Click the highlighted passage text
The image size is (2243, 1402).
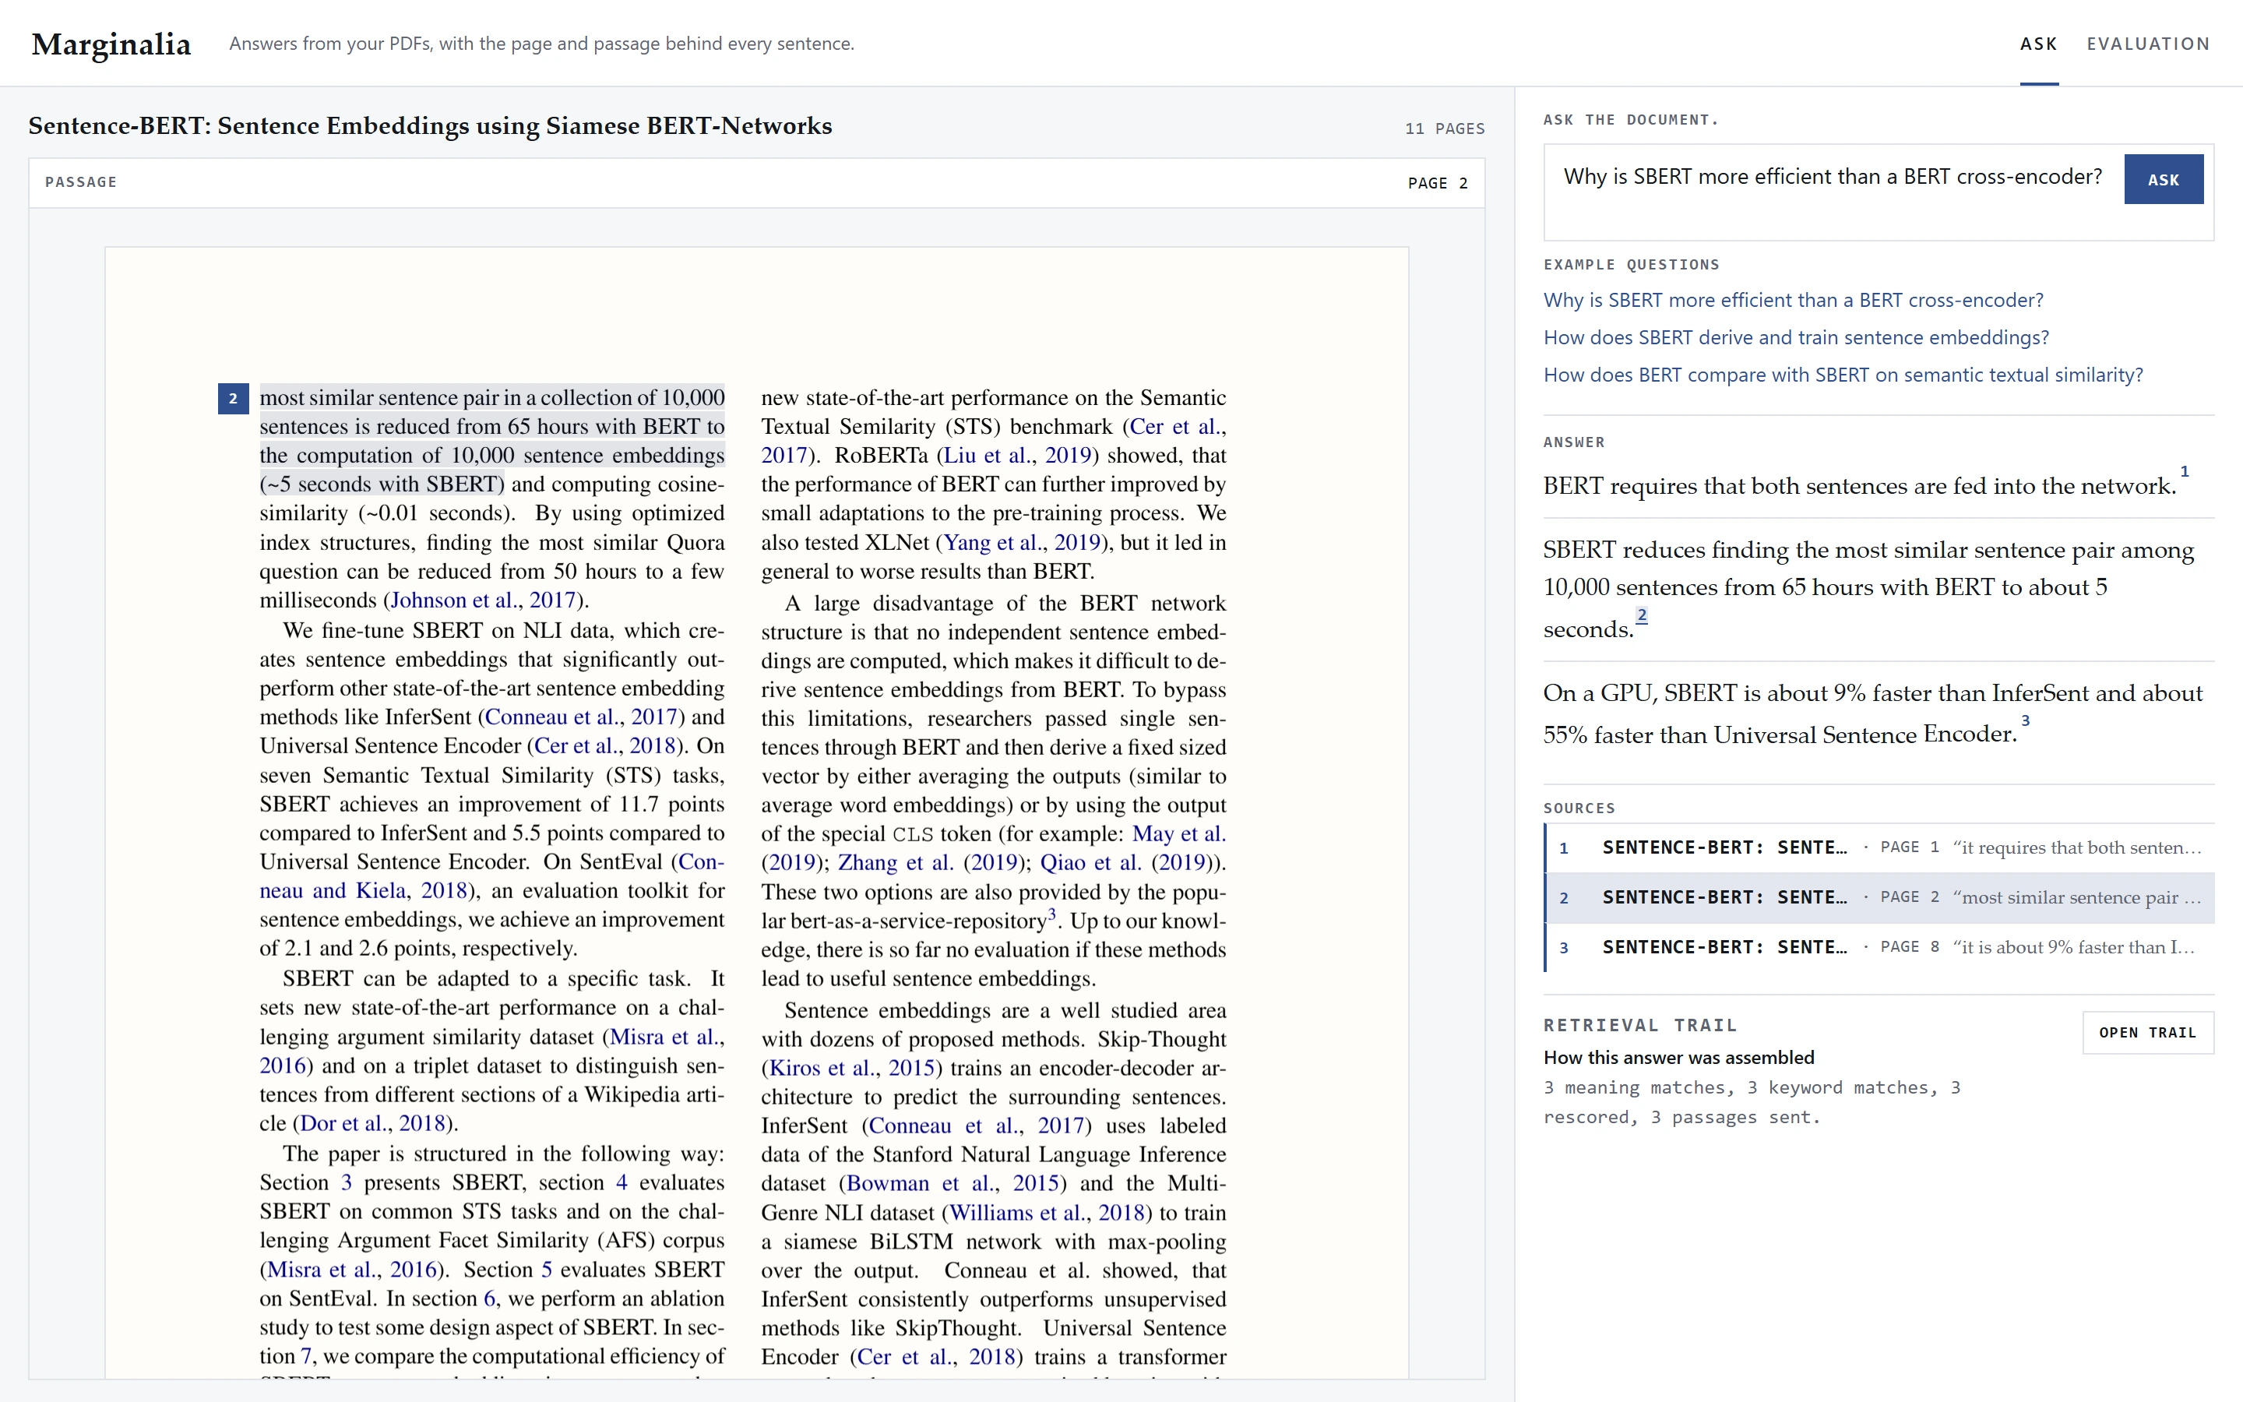491,440
